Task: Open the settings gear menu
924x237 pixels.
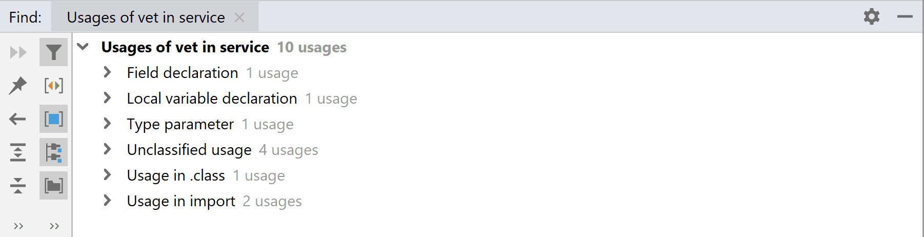Action: 871,17
